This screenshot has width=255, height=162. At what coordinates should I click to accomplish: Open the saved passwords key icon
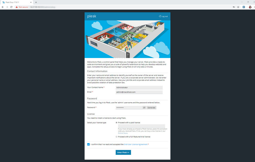tap(234, 7)
